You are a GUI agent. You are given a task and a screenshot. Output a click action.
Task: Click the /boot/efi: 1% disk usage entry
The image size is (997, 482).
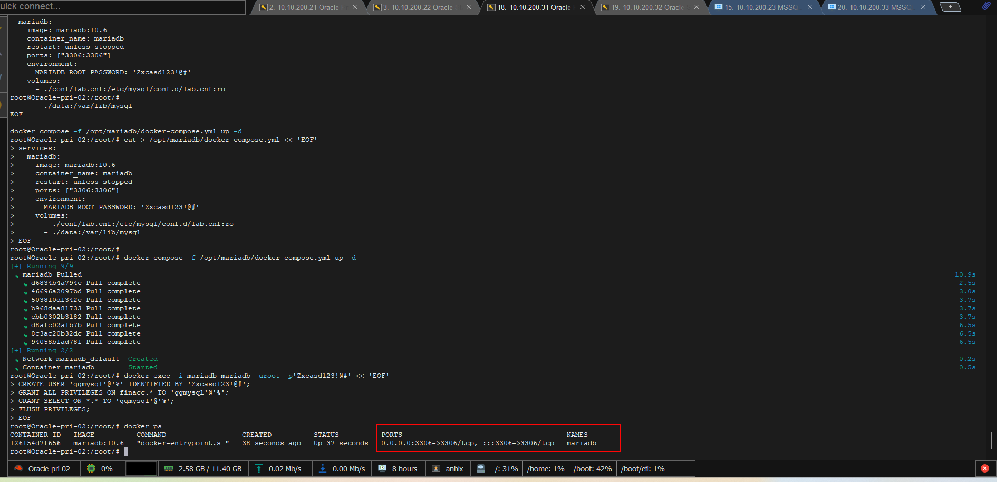(643, 469)
